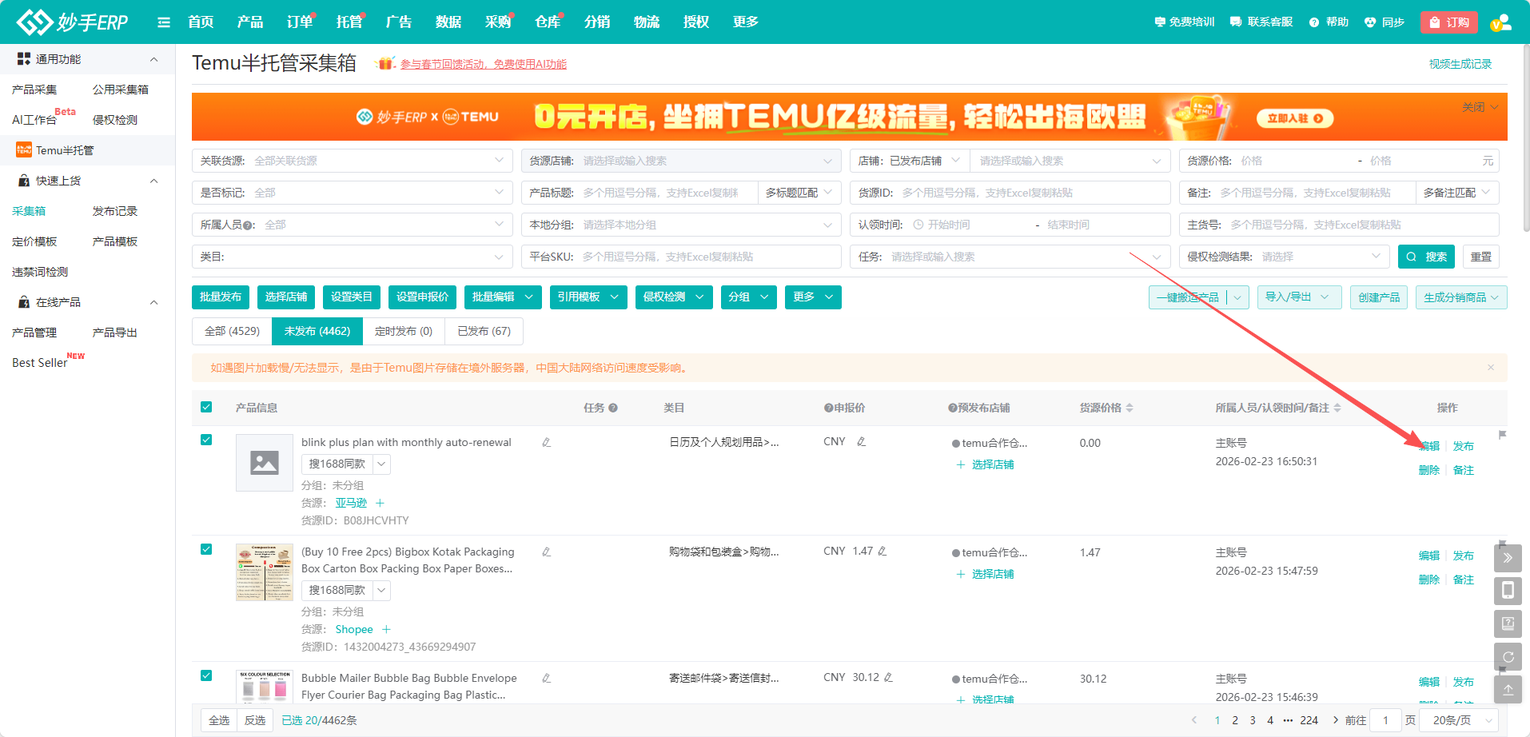Viewport: 1530px width, 737px height.
Task: Open the 广告 top menu
Action: point(398,22)
